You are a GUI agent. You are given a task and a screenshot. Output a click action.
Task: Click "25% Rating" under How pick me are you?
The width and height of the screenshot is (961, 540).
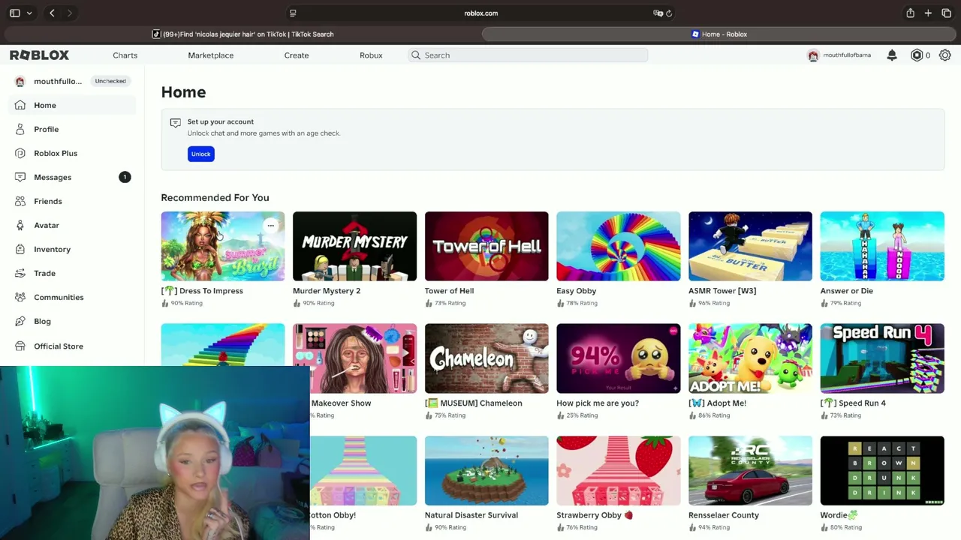[x=582, y=415]
